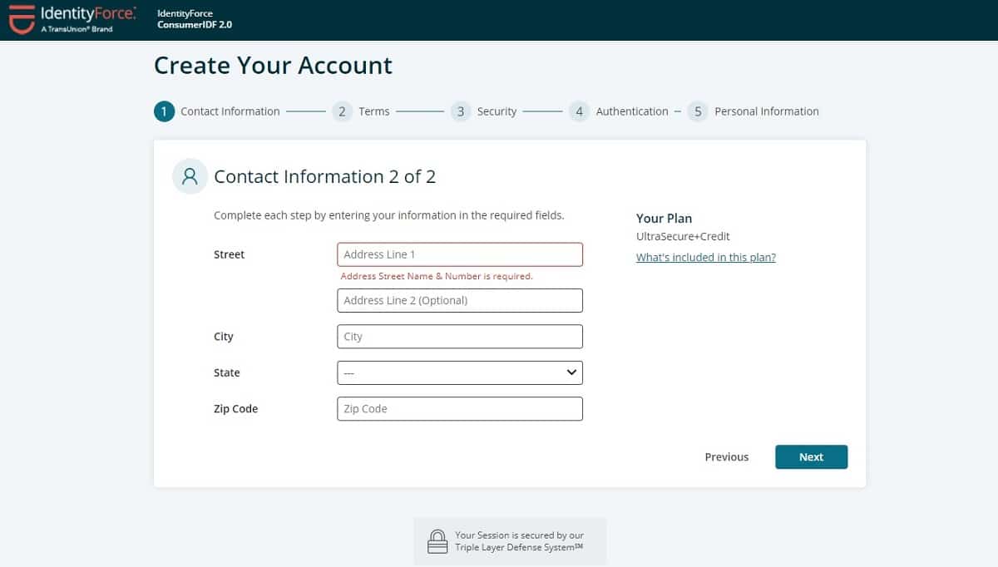Image resolution: width=998 pixels, height=567 pixels.
Task: Click the Next button
Action: pos(811,457)
